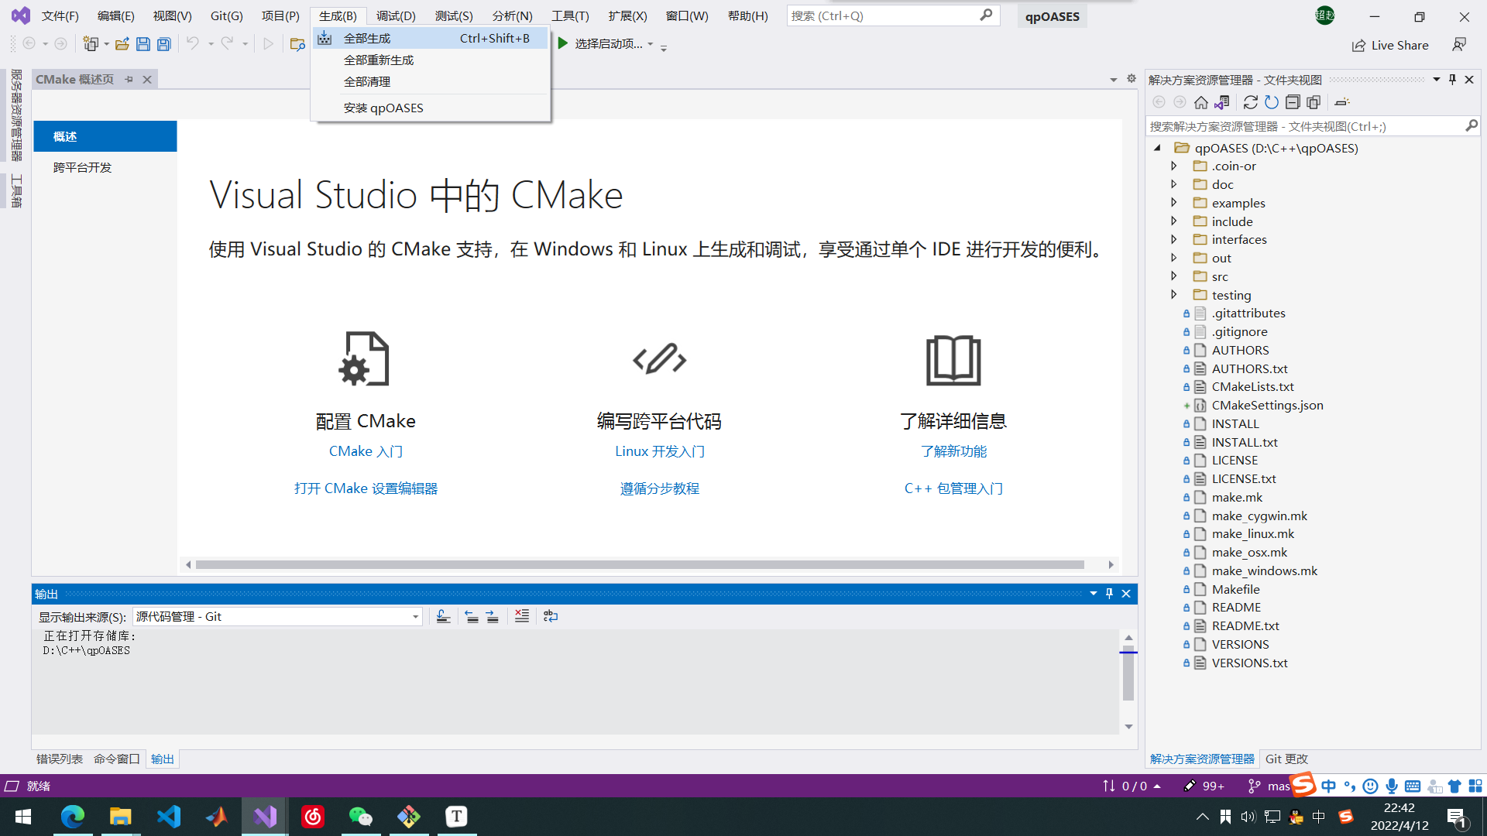Viewport: 1487px width, 836px height.
Task: Refresh the Solution Explorer with the blue icon
Action: [1272, 102]
